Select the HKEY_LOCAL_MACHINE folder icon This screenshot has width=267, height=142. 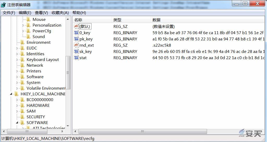[x=16, y=94]
